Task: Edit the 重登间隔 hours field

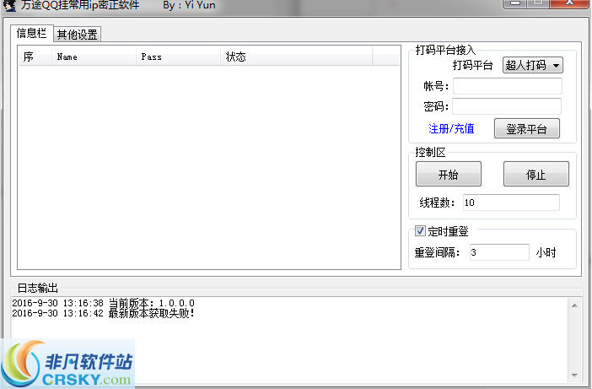Action: (x=499, y=252)
